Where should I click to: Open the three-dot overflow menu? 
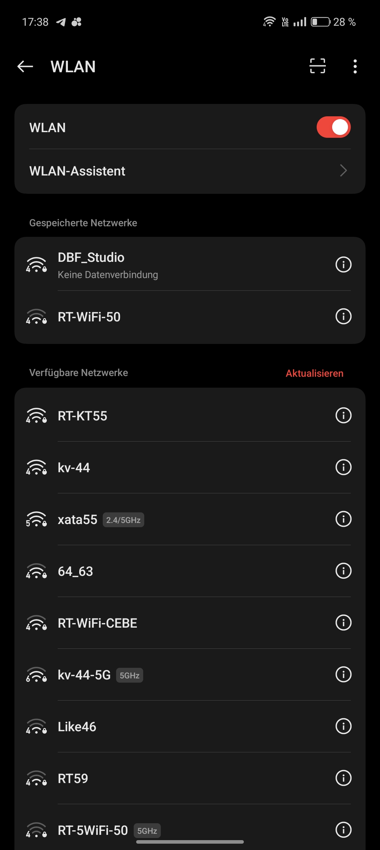(355, 66)
